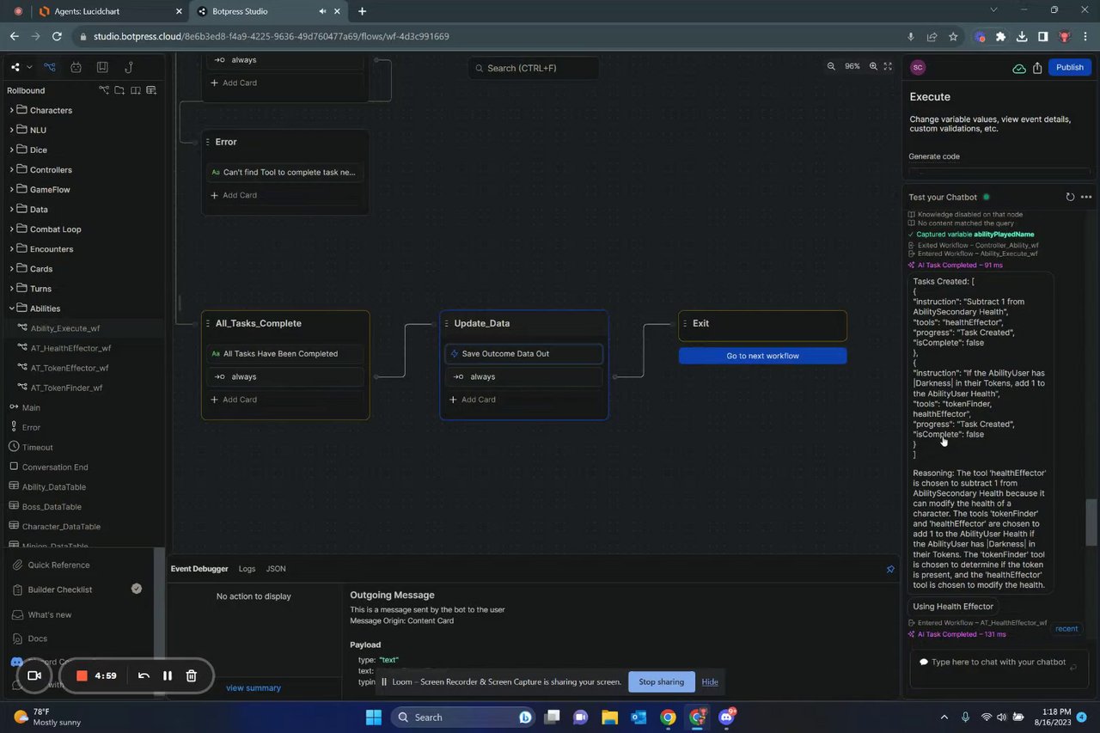This screenshot has height=733, width=1100.
Task: Click the chat panel vertical scrollbar
Action: tap(1091, 521)
